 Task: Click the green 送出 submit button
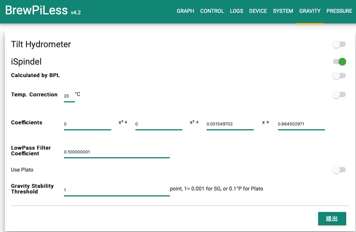click(332, 219)
